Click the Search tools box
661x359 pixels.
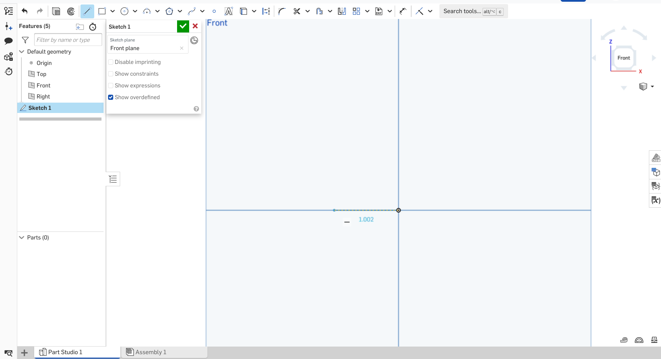474,11
